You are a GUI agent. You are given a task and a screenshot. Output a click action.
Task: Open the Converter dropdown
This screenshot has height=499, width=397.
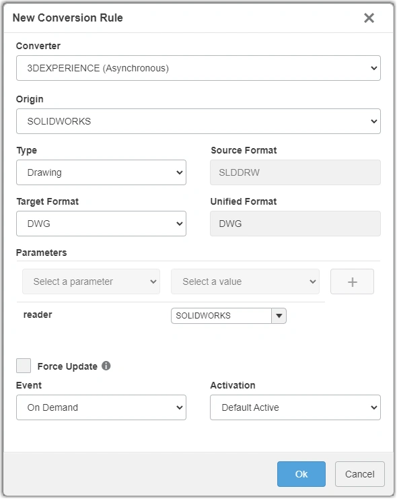(199, 68)
